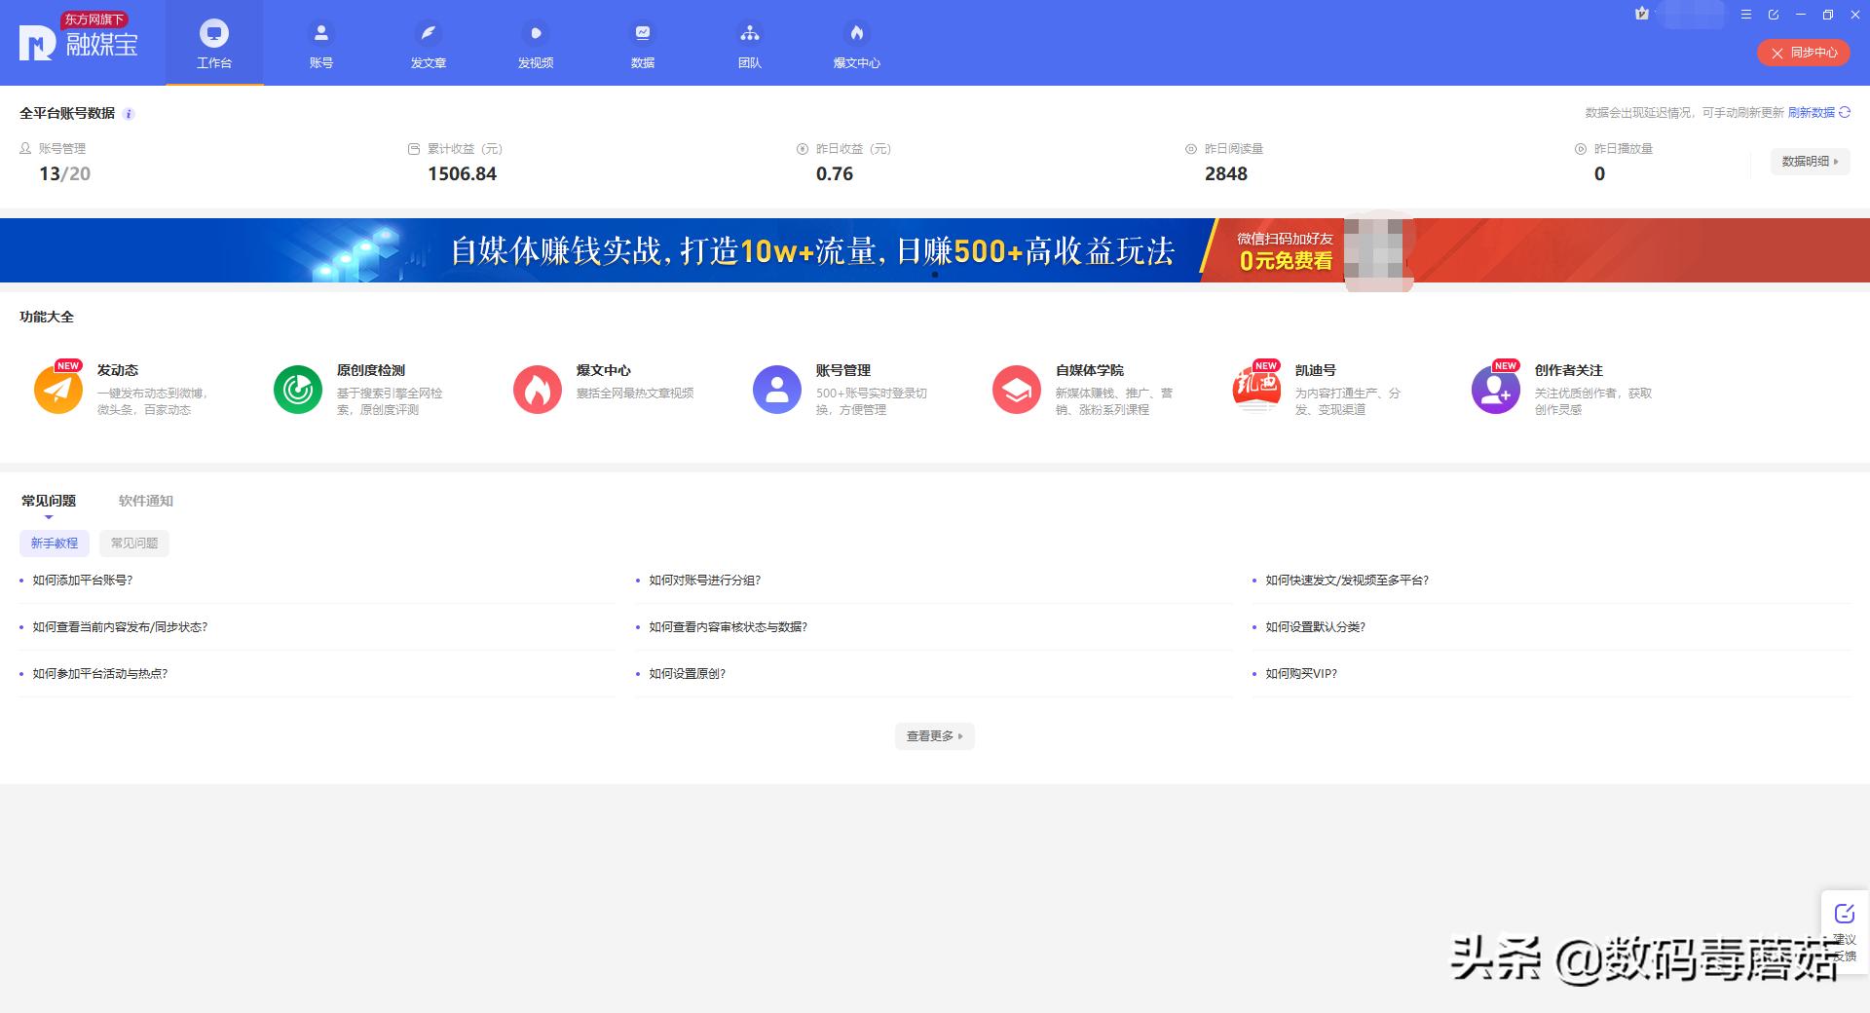
Task: Switch to the 软件通知 tab
Action: [144, 501]
